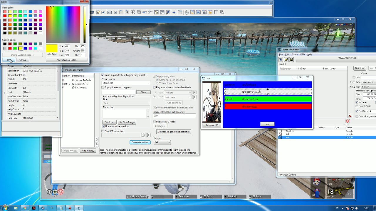Screen dimensions: 376x211
Task: Open the Processname MiniA.exe dropdown
Action: click(x=149, y=83)
